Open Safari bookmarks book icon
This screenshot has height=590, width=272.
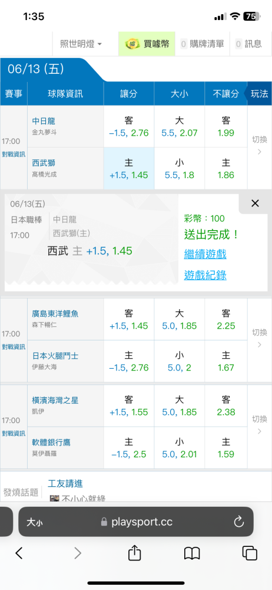click(192, 553)
